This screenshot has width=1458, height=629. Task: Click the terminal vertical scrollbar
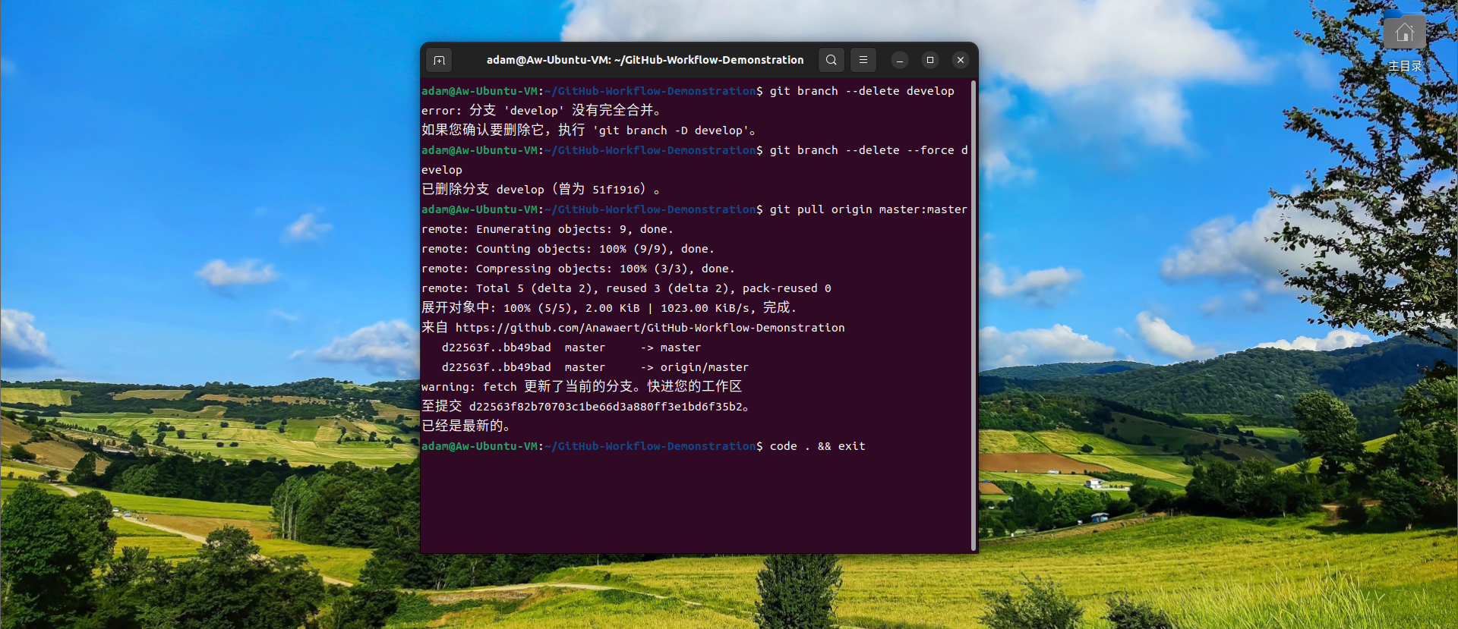pyautogui.click(x=973, y=314)
